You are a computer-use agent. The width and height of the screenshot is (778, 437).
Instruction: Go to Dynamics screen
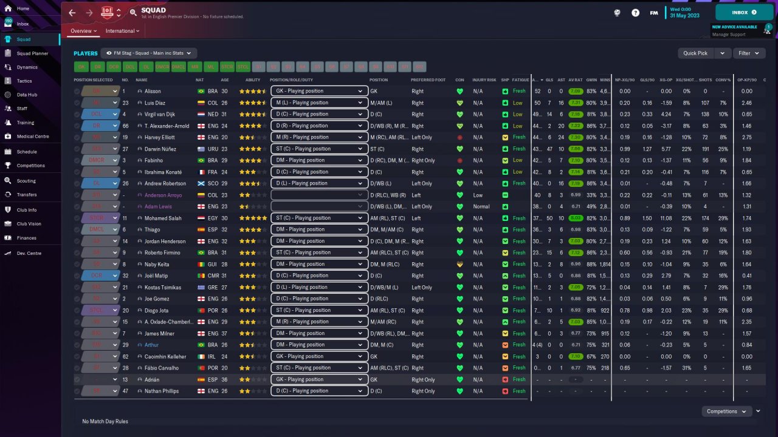point(27,67)
